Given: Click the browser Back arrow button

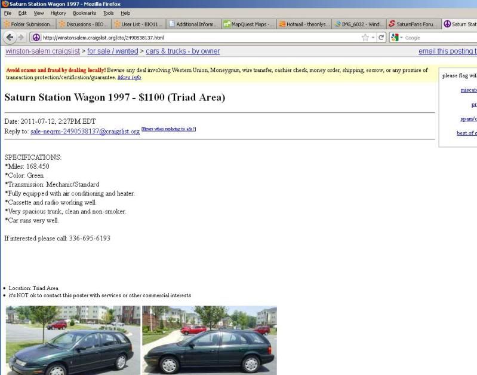Looking at the screenshot, I should [x=10, y=38].
